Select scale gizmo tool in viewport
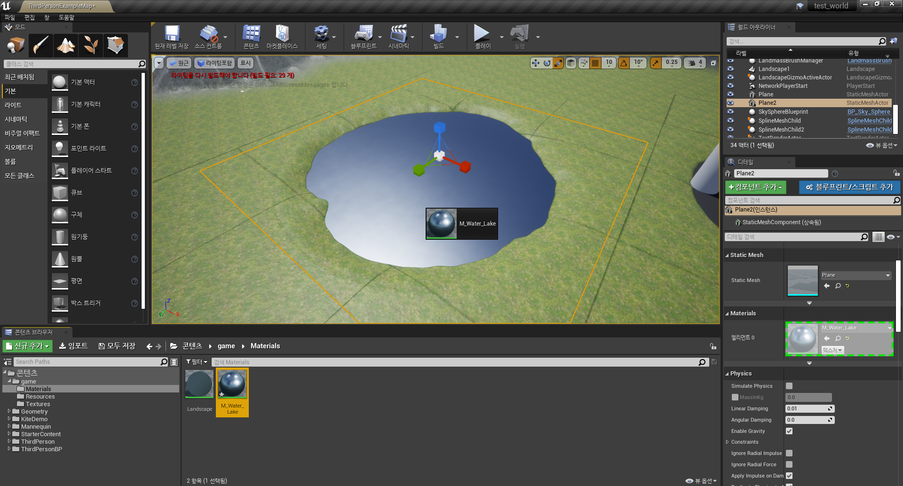Screen dimensions: 903x486 point(558,63)
